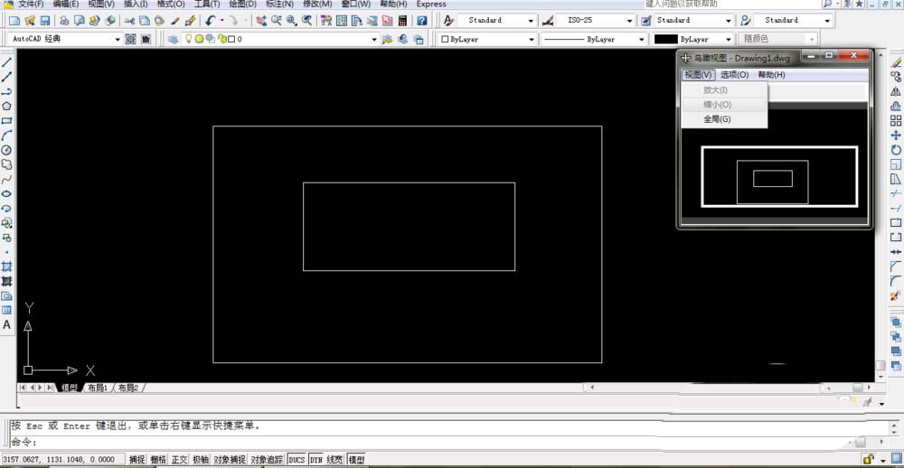904x468 pixels.
Task: Select the Move tool in Modify toolbar
Action: tap(895, 135)
